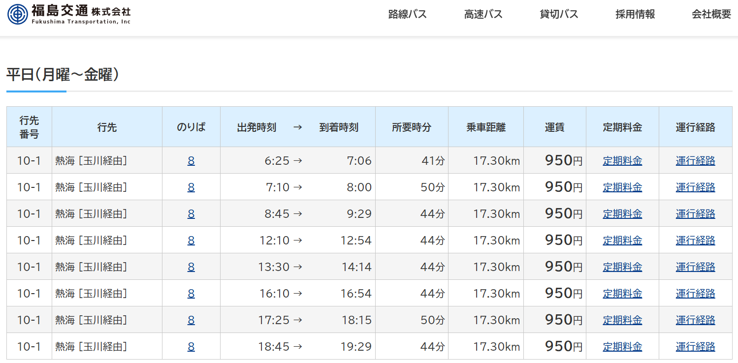View 運行経路 for the 8:45 departure
This screenshot has width=738, height=363.
click(695, 214)
